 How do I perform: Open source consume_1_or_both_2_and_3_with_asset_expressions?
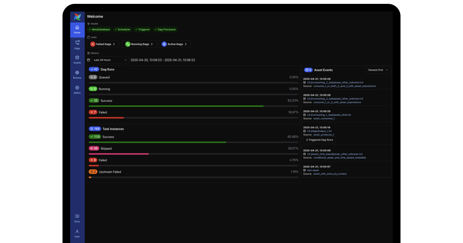coord(345,86)
